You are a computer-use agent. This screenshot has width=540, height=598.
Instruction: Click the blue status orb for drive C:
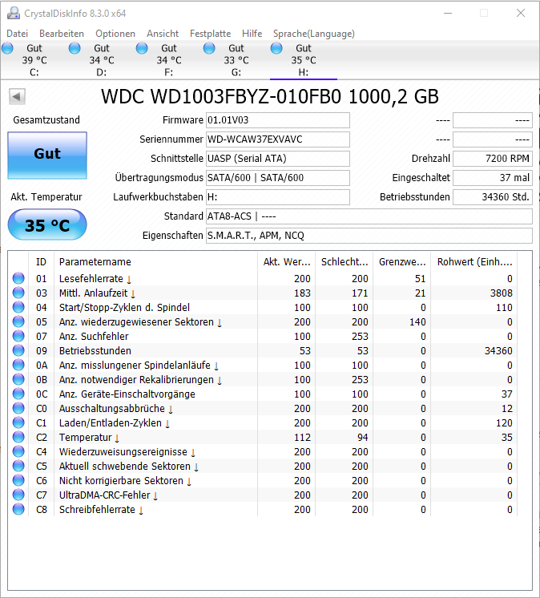[x=7, y=48]
